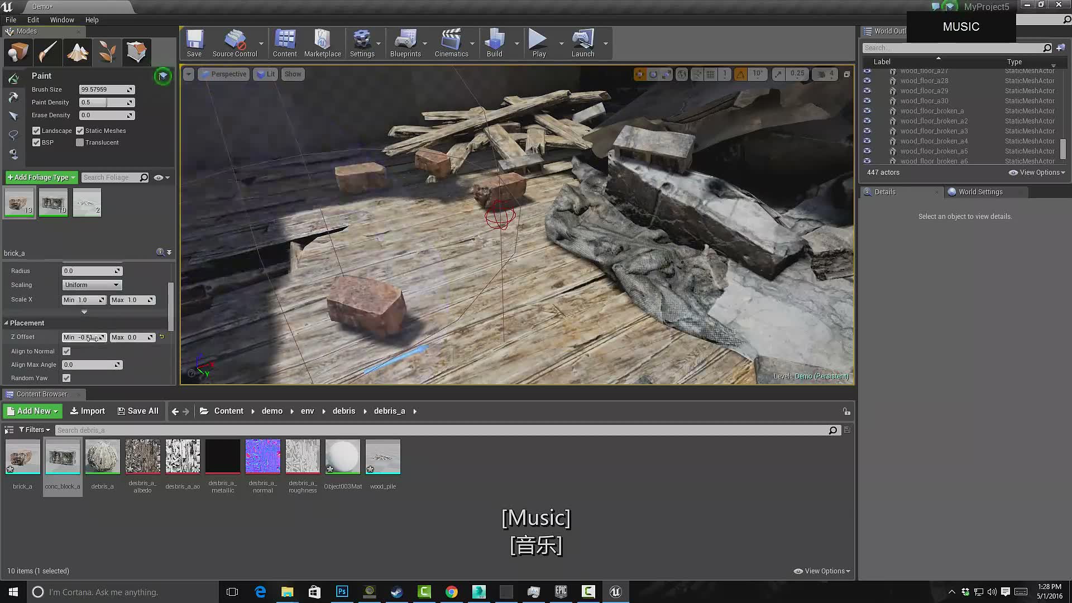Click the Build toolbar button

point(495,44)
